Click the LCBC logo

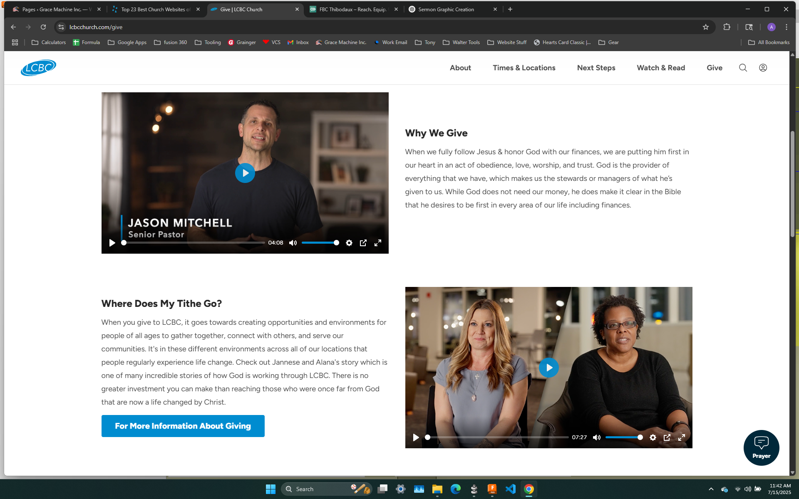tap(38, 68)
